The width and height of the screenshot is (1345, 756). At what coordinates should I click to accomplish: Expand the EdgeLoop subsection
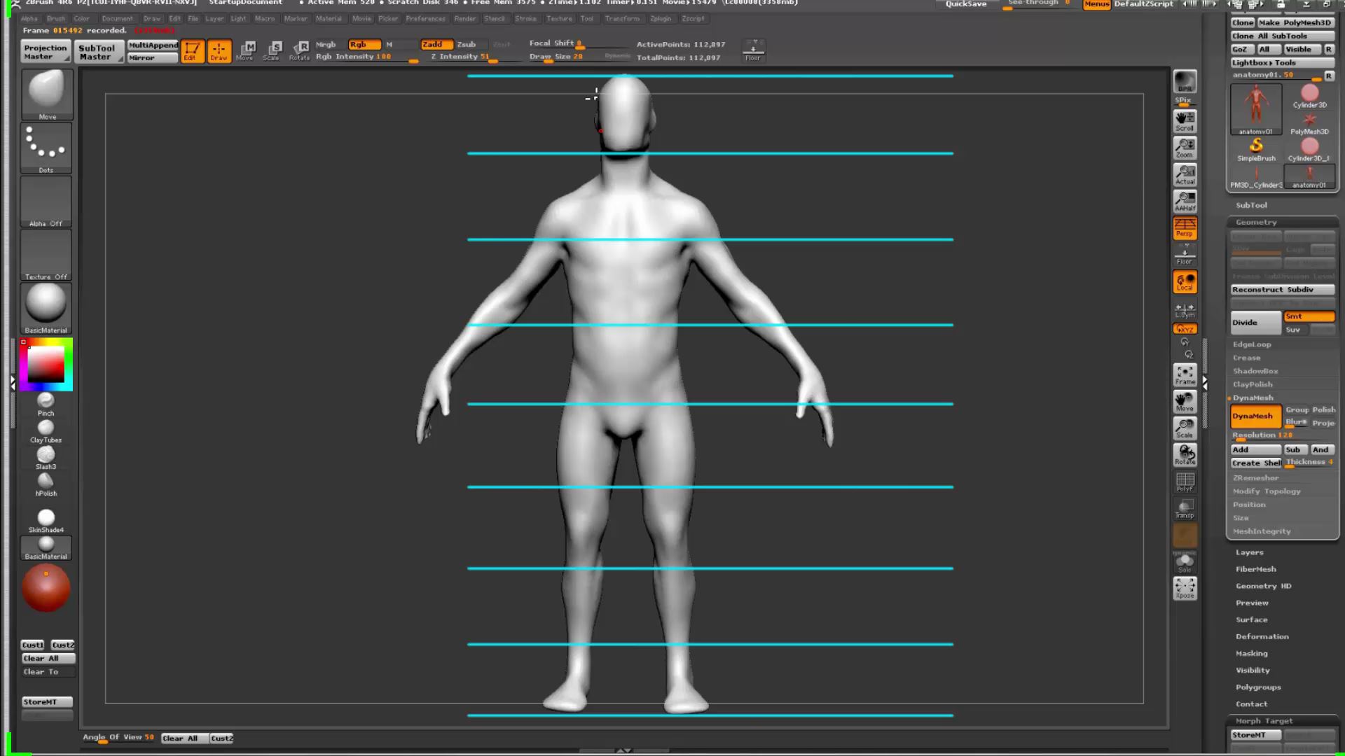click(1252, 344)
